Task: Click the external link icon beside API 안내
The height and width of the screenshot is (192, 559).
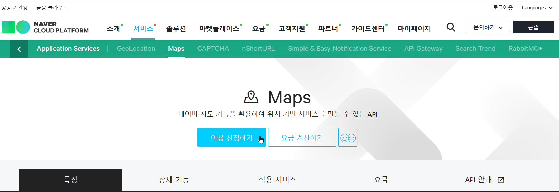Action: point(501,180)
